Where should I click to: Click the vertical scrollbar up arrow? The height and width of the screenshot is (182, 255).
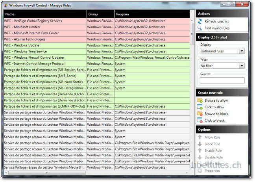pos(192,20)
